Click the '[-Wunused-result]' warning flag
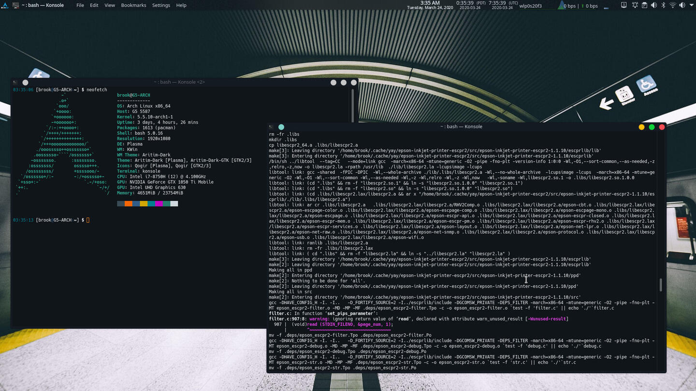The width and height of the screenshot is (696, 391). (547, 319)
